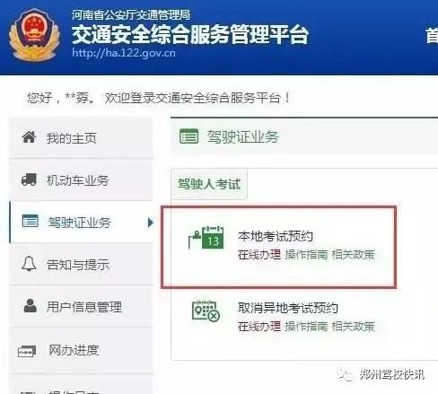View 相关政策 under 取消异地考试预约
This screenshot has width=438, height=394.
click(354, 327)
